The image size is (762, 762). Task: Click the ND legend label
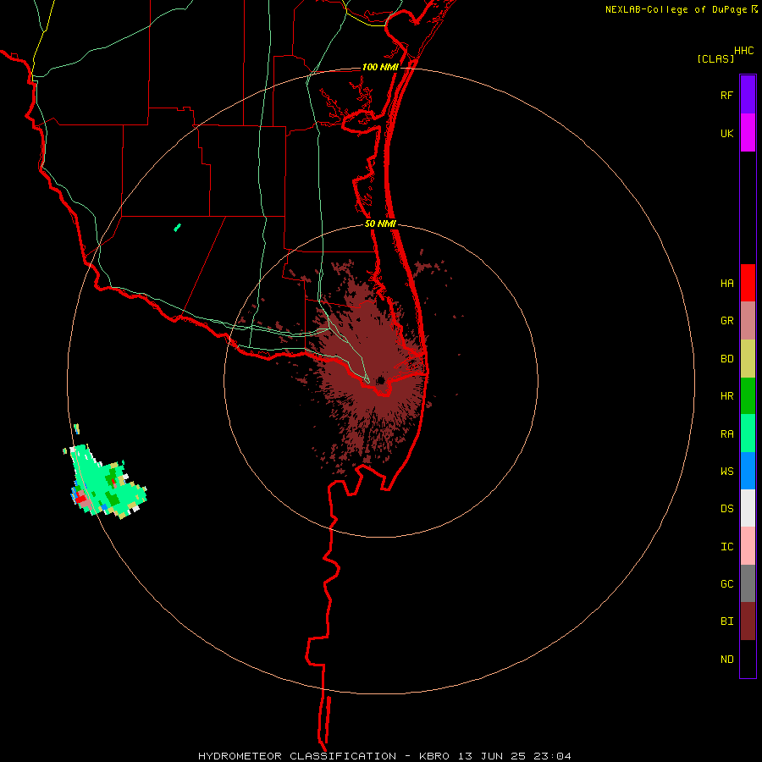coord(726,660)
